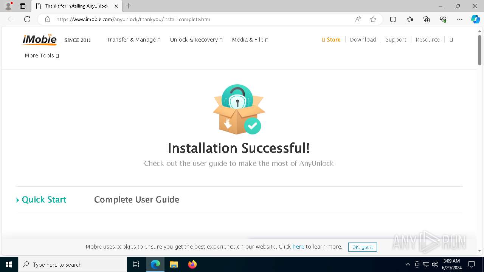Open a new browser tab
The image size is (484, 272).
click(129, 6)
